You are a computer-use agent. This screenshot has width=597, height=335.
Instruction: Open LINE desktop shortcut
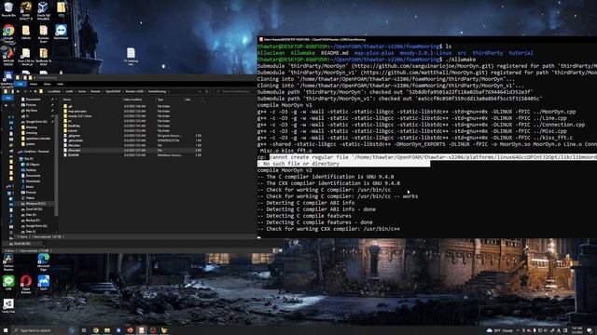point(8,283)
